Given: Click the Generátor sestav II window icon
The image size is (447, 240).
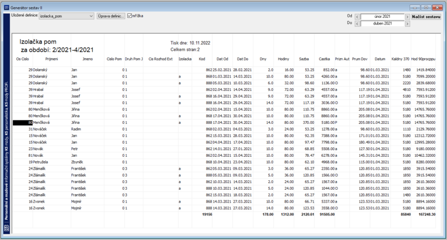Looking at the screenshot, I should (x=7, y=8).
